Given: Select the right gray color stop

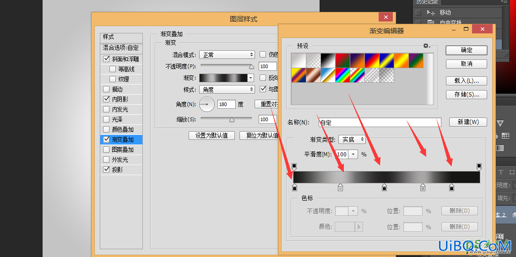Looking at the screenshot, I should [423, 187].
